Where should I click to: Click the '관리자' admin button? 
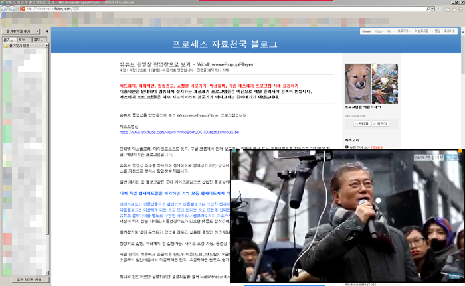click(362, 124)
